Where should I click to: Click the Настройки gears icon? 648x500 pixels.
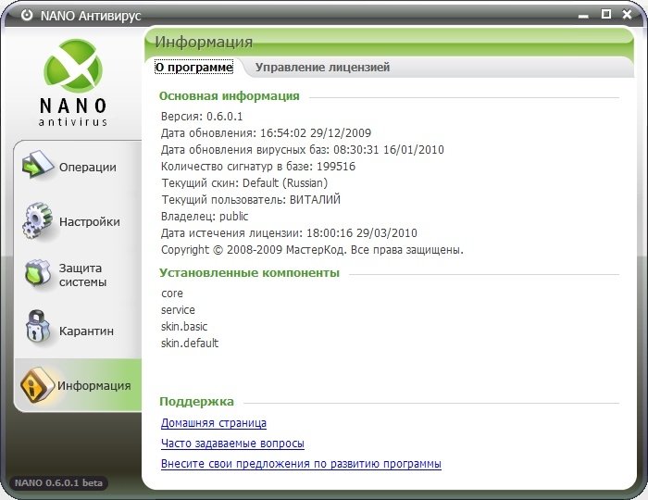(x=38, y=220)
